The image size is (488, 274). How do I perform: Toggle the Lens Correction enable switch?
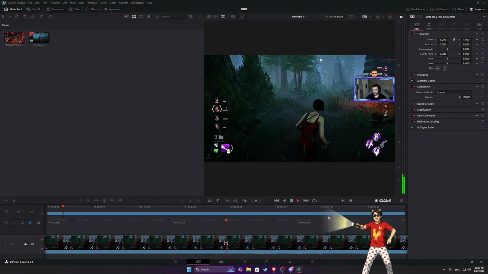(x=414, y=116)
